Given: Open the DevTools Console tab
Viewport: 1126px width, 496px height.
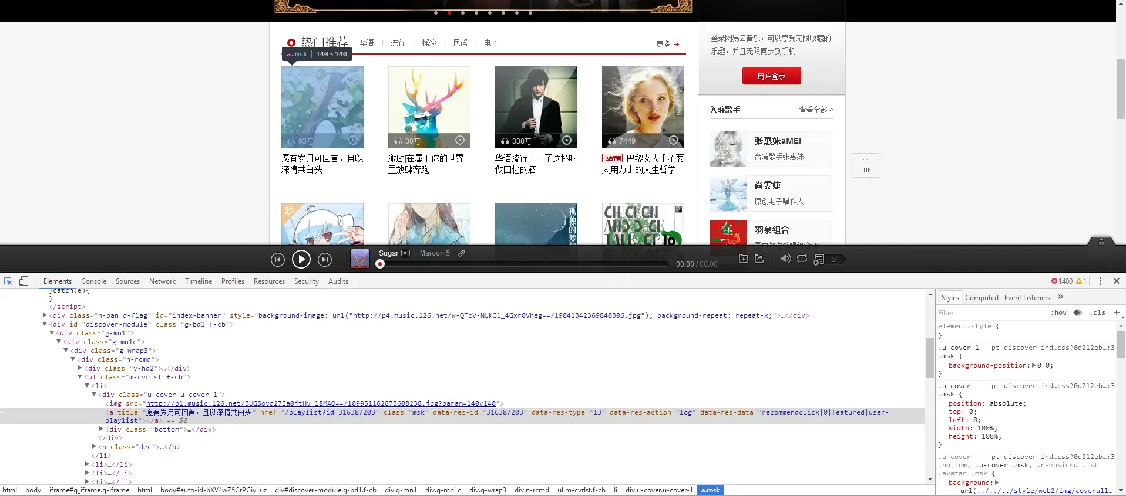Looking at the screenshot, I should [93, 281].
